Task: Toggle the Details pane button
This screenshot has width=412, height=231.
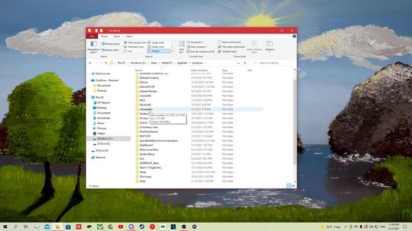Action: [x=110, y=50]
